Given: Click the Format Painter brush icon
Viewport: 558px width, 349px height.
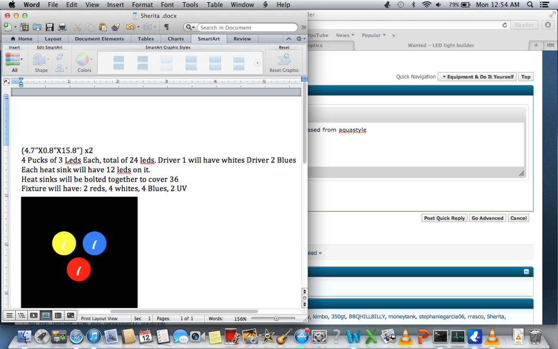Looking at the screenshot, I should coord(116,27).
